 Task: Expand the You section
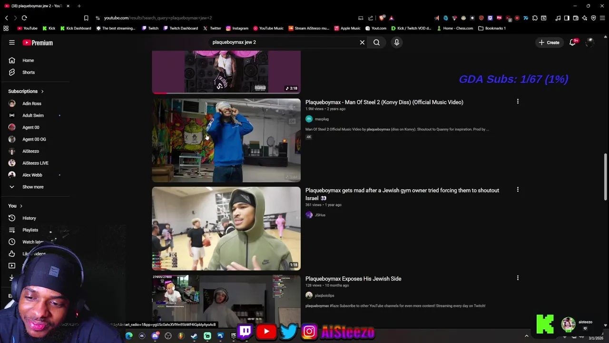[x=15, y=206]
